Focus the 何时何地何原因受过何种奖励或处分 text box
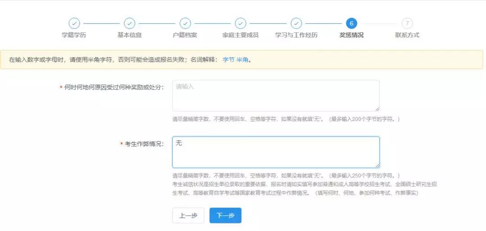The image size is (486, 231). tap(275, 96)
